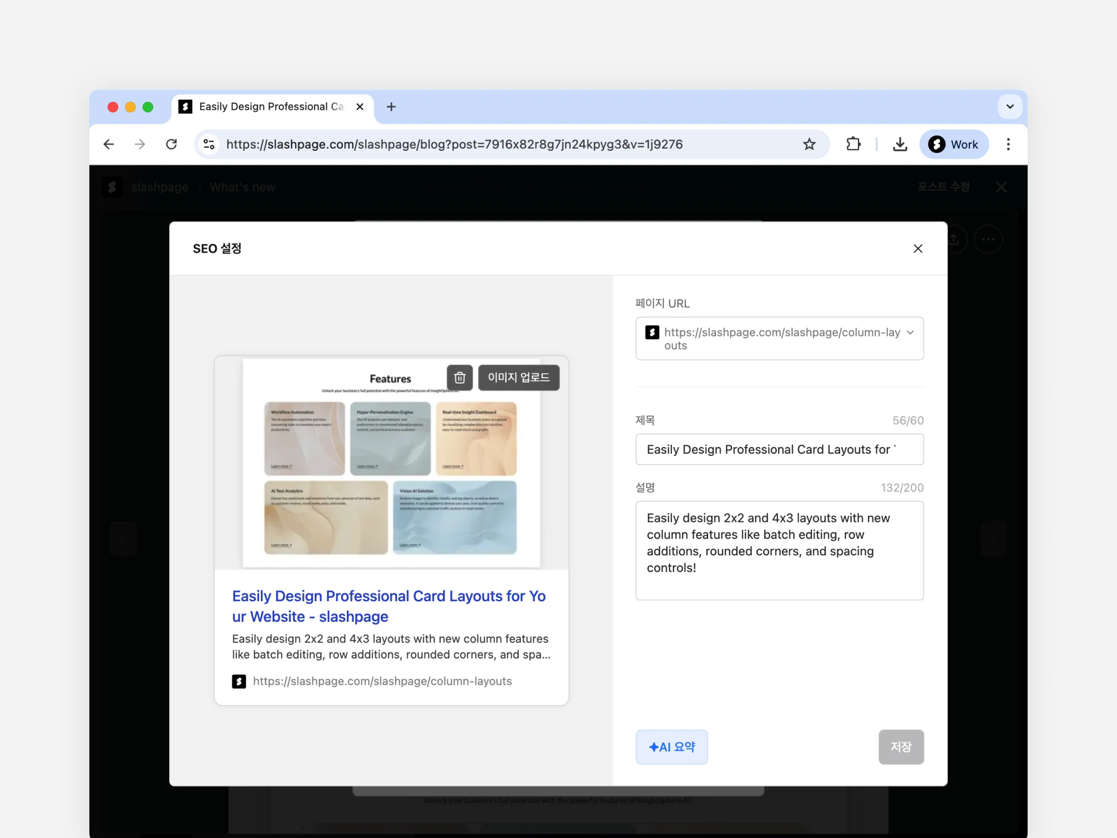View site information icon in address bar
This screenshot has width=1117, height=838.
click(209, 144)
